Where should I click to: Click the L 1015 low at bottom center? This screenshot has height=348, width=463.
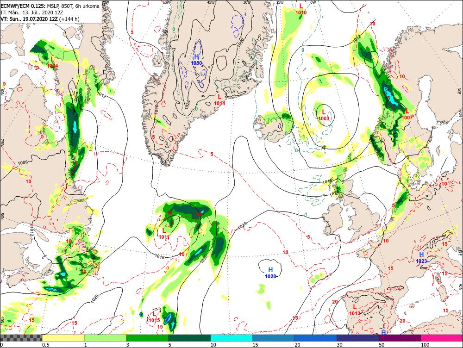tap(154, 317)
